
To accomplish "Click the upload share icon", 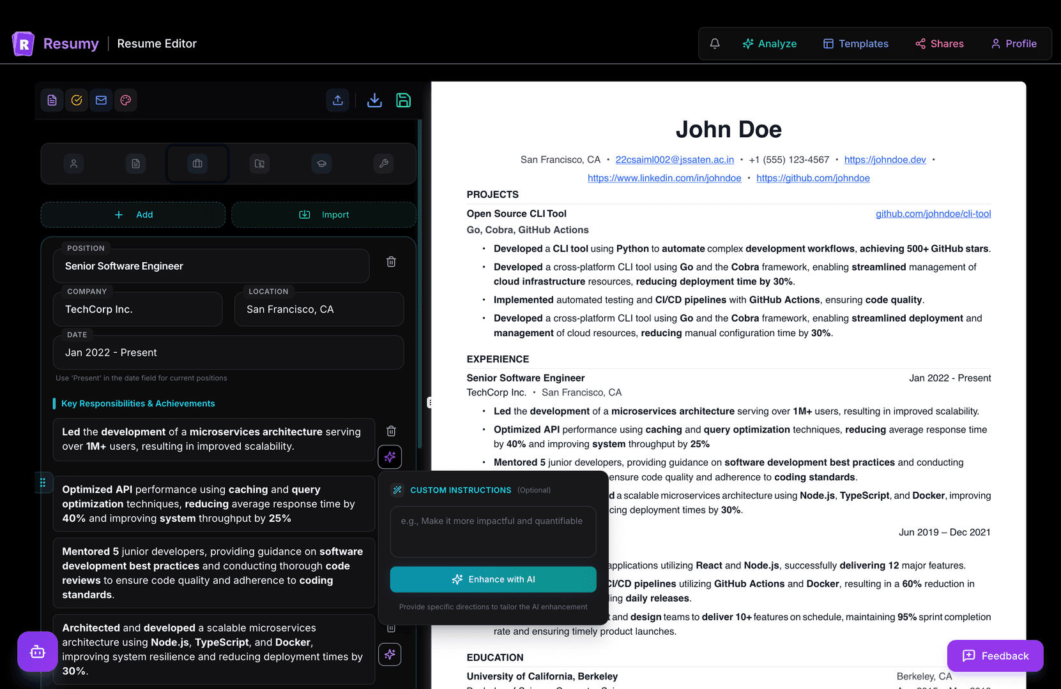I will click(x=338, y=100).
